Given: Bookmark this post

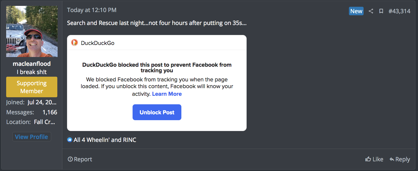Looking at the screenshot, I should click(x=381, y=11).
